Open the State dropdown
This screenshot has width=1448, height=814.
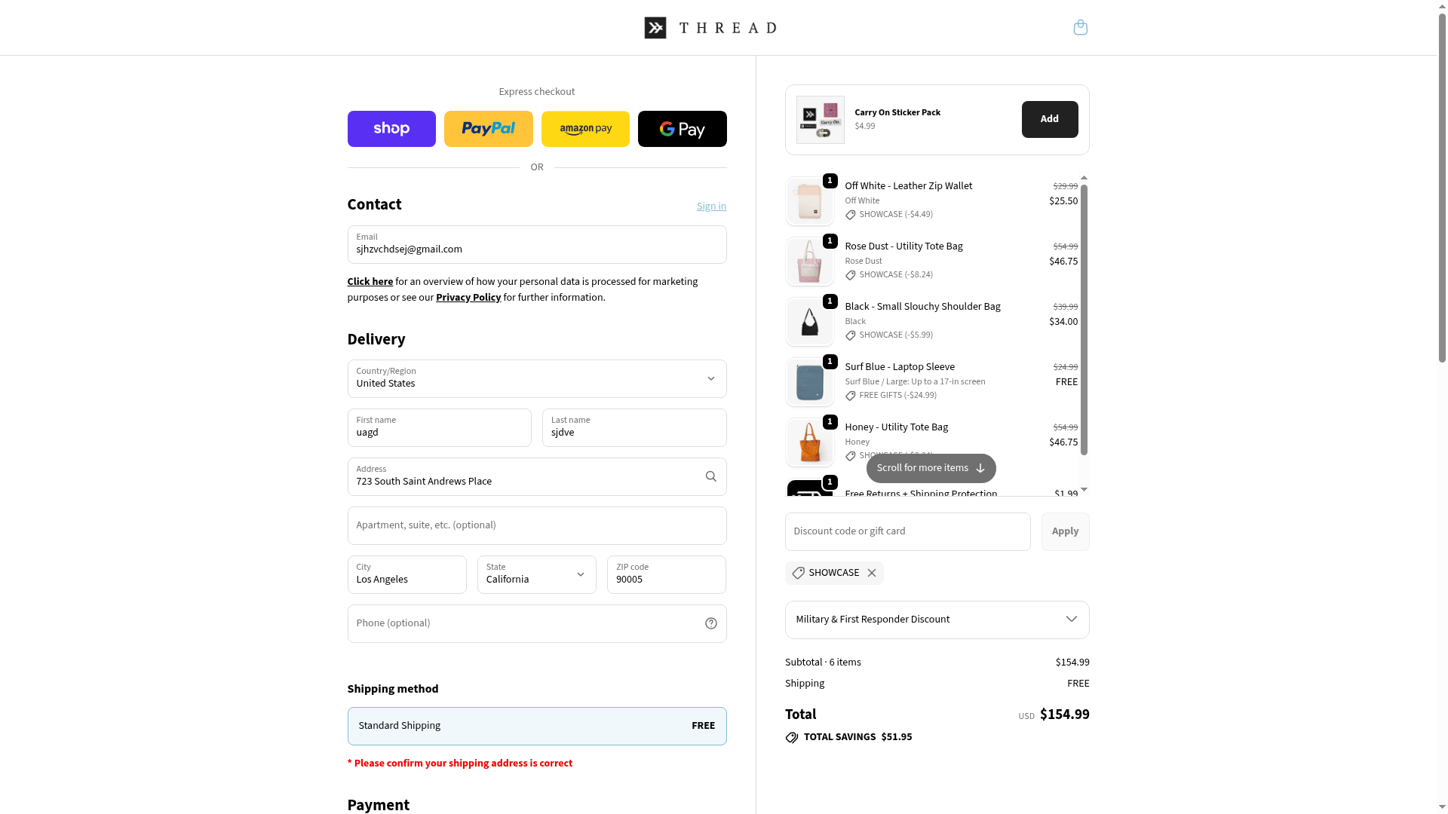(536, 575)
